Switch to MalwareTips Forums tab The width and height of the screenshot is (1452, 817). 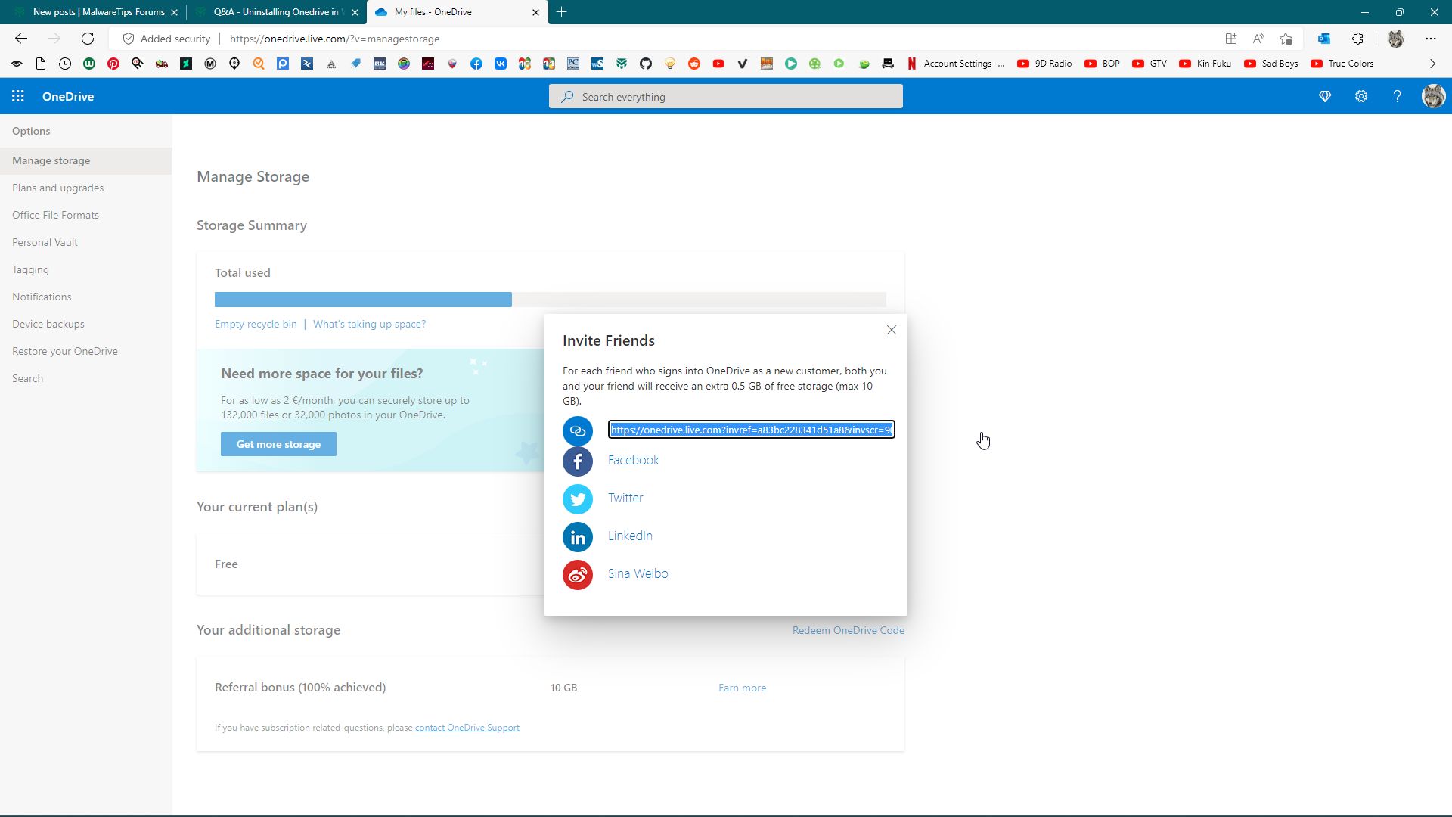click(x=99, y=12)
